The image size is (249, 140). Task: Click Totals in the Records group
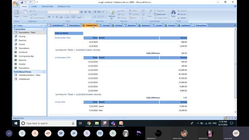click(133, 10)
